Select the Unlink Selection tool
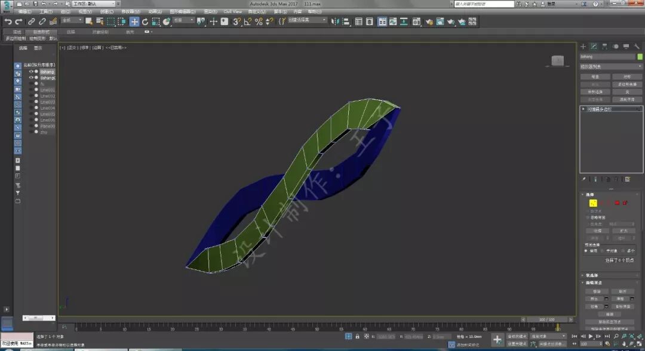The image size is (645, 351). point(42,22)
